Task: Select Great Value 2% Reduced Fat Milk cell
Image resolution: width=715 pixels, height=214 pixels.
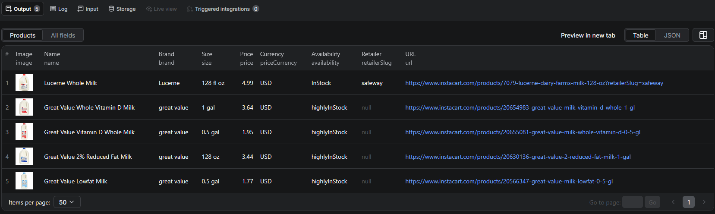Action: (88, 157)
